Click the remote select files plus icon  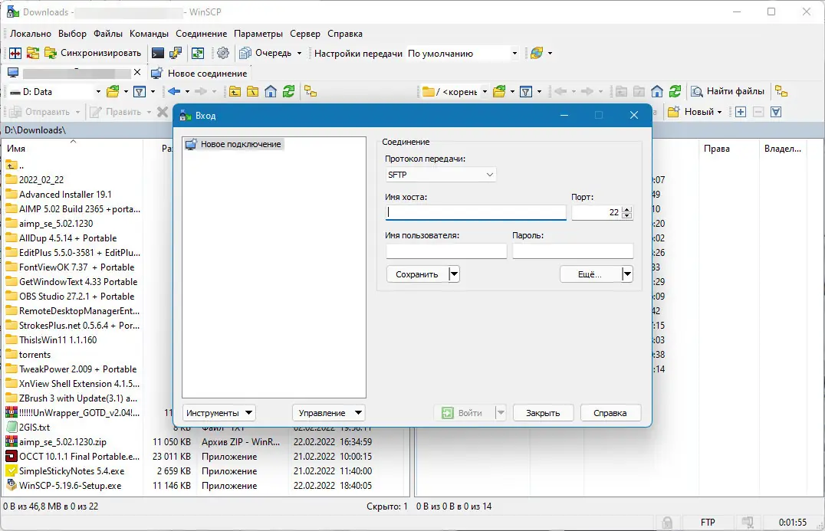point(741,111)
